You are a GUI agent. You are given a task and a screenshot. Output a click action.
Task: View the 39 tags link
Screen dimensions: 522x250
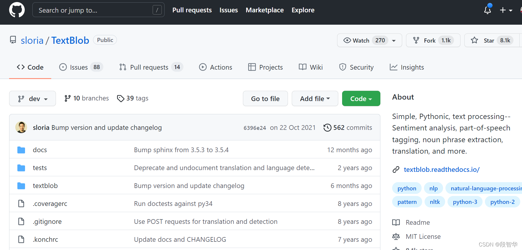coord(132,98)
